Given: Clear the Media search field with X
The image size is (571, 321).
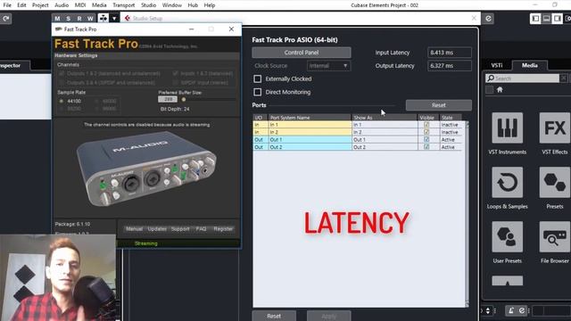Looking at the screenshot, I should (x=563, y=78).
